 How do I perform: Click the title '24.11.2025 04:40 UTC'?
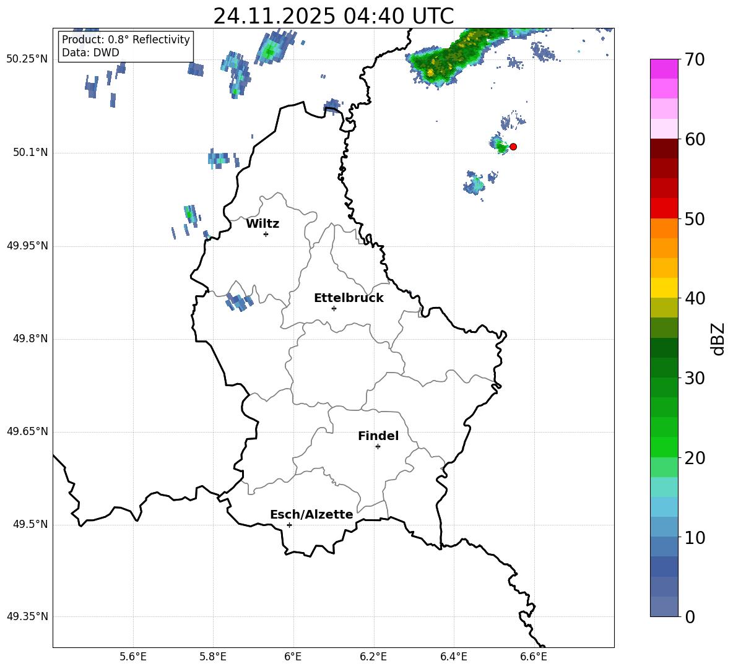[x=333, y=16]
